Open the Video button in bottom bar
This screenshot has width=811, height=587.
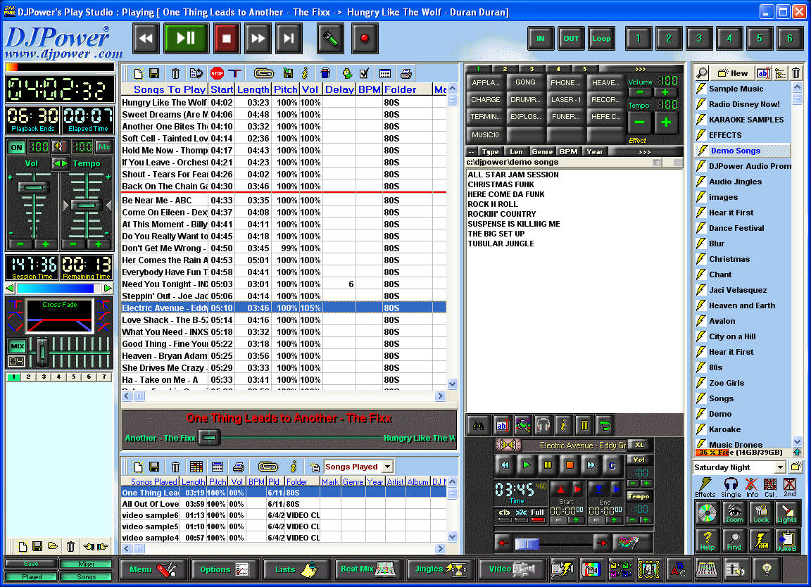point(510,569)
